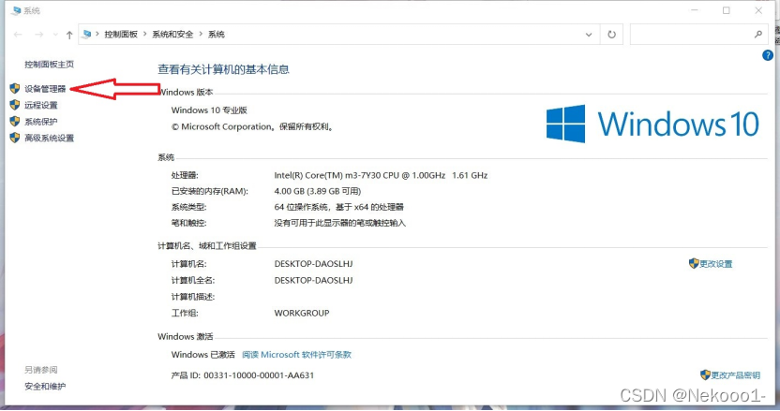This screenshot has width=780, height=411.
Task: Select 系统和安全 in the breadcrumb path
Action: tap(172, 35)
